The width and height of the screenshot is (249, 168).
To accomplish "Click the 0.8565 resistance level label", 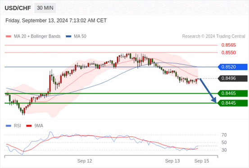I will pyautogui.click(x=229, y=45).
